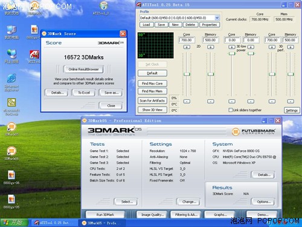
Task: Expand the ATITool Profile dropdown
Action: 217,18
